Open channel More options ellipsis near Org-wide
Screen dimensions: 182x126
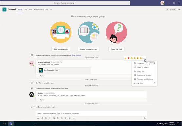point(179,10)
